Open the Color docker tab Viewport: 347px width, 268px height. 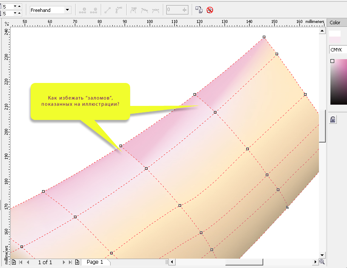(x=335, y=23)
